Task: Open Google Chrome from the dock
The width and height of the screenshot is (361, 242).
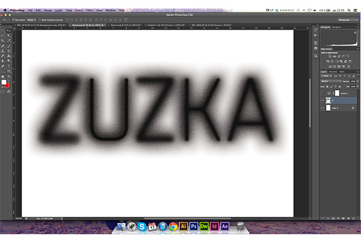Action: click(x=173, y=227)
